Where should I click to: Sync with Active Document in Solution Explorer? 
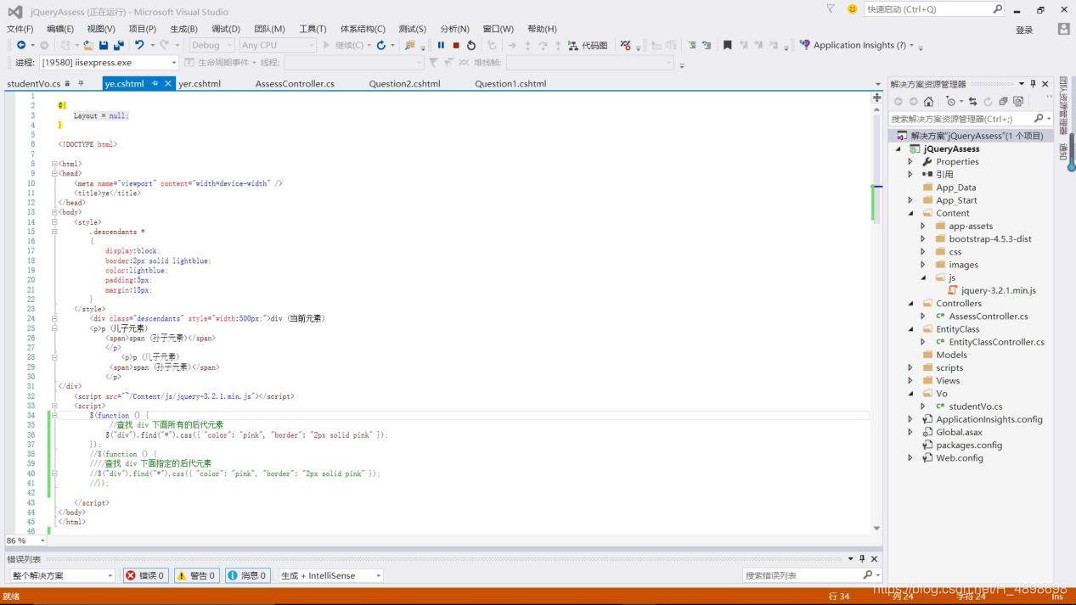[973, 101]
